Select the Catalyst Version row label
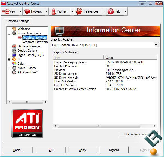 click(x=66, y=66)
